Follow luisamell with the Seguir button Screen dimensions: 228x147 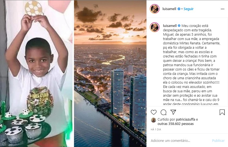click(x=188, y=9)
